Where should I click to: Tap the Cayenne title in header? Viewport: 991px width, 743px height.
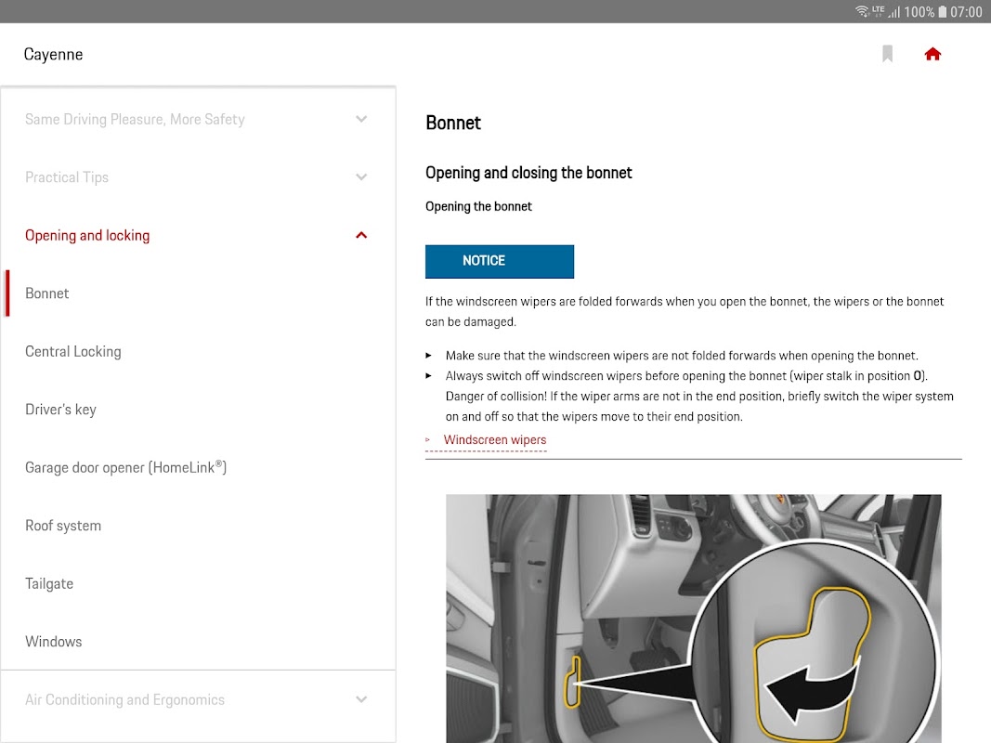[53, 55]
